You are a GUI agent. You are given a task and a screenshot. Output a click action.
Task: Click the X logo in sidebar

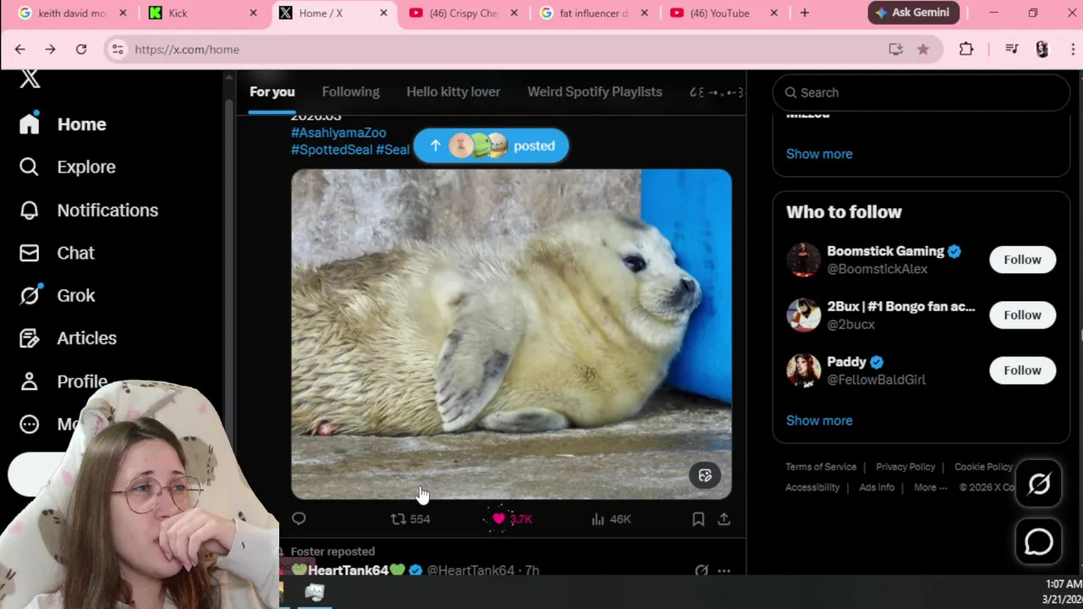pos(30,79)
